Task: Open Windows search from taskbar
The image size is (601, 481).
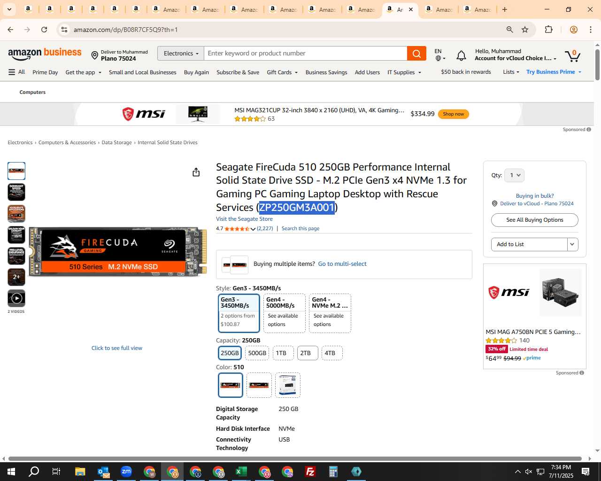Action: (x=34, y=472)
